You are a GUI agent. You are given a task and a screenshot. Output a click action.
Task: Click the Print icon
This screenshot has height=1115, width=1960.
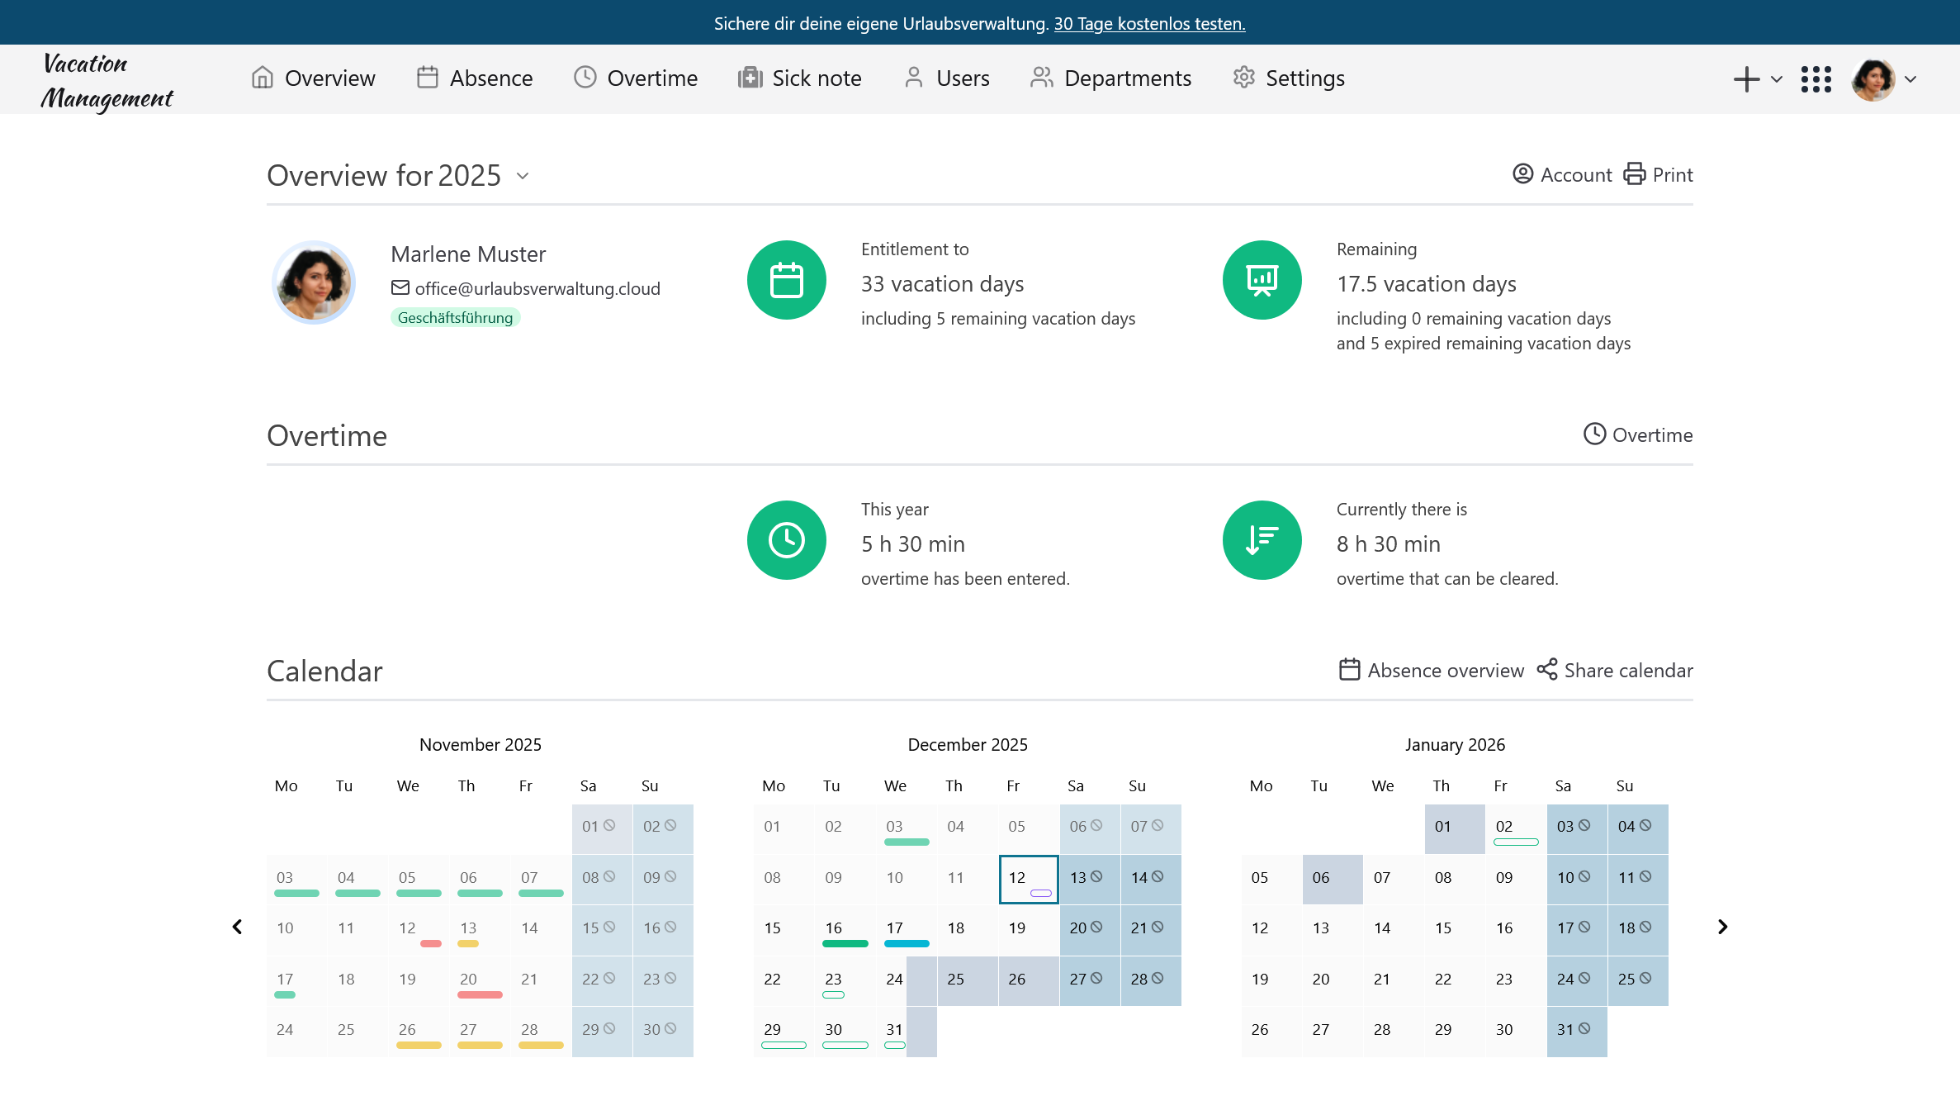click(x=1634, y=174)
